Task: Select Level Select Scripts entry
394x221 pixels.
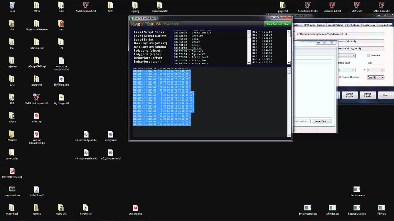Action: coord(150,36)
